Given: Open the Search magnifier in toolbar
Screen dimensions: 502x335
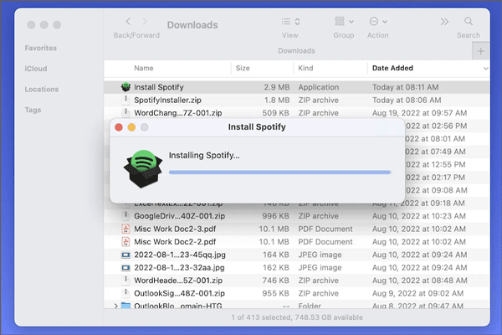Looking at the screenshot, I should click(x=468, y=22).
